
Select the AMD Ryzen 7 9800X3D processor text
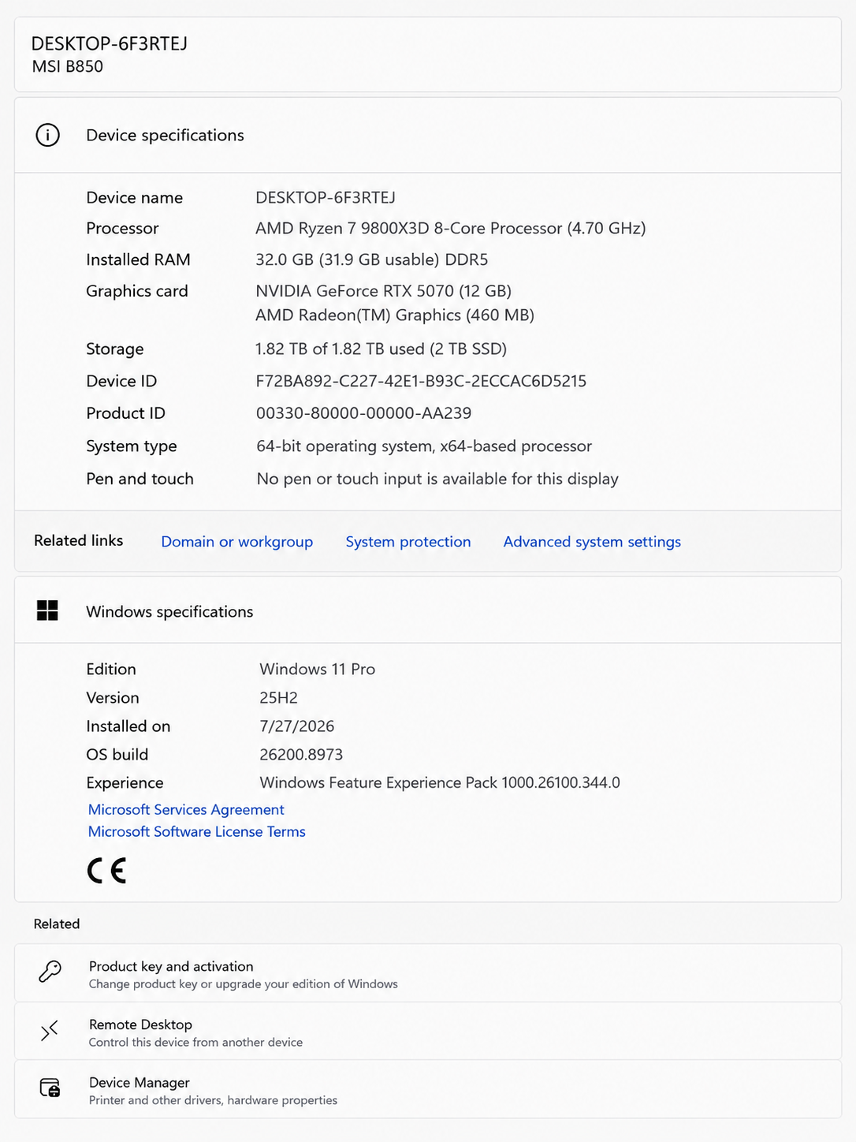450,229
